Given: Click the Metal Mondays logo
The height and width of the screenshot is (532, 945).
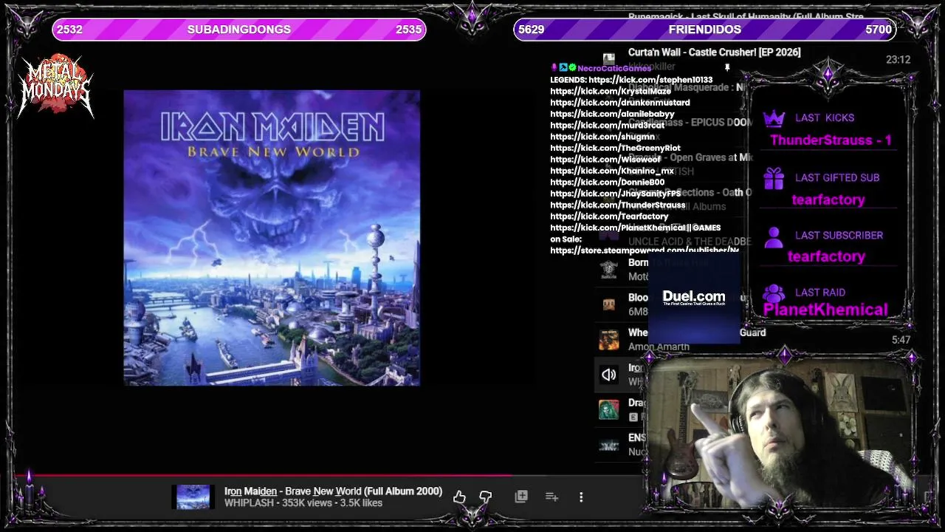Looking at the screenshot, I should pyautogui.click(x=56, y=86).
